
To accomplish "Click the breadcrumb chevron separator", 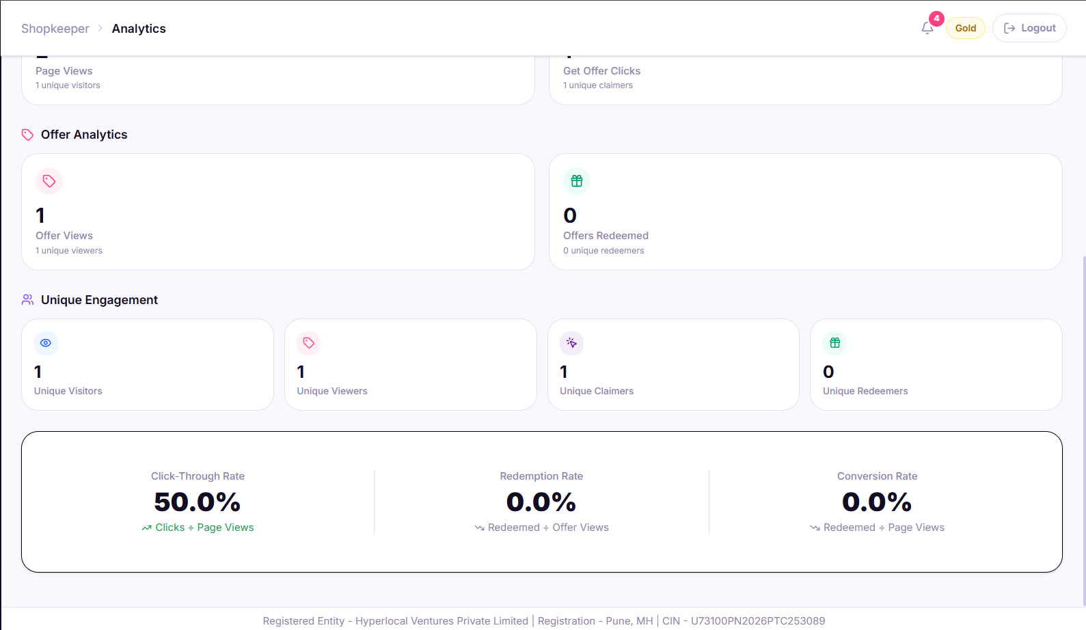I will pos(100,28).
